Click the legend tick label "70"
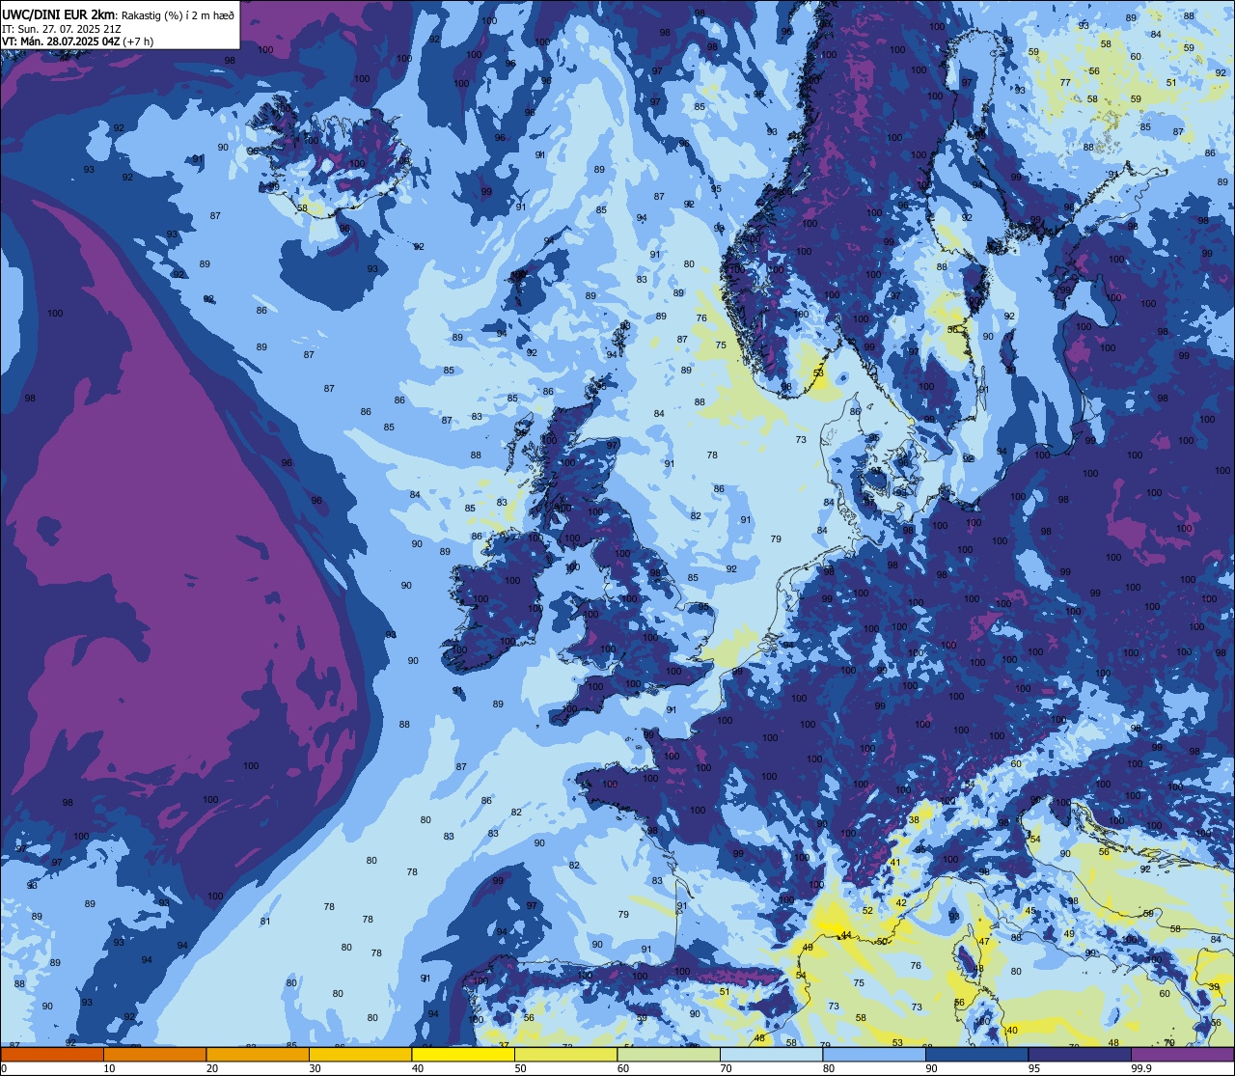1235x1076 pixels. 726,1068
